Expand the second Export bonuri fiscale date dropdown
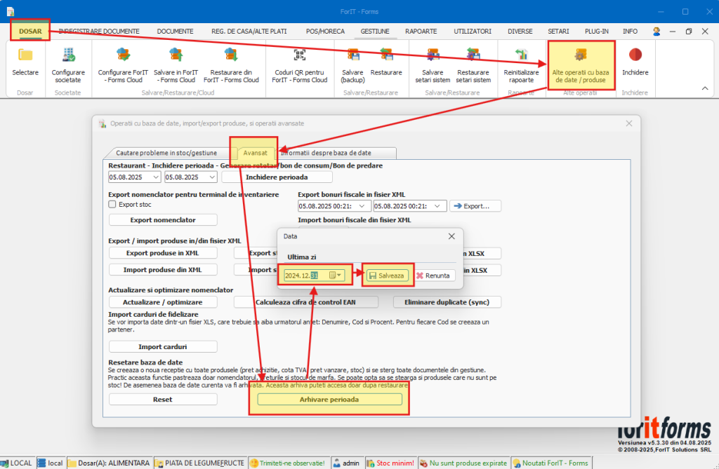This screenshot has width=719, height=469. (x=437, y=206)
